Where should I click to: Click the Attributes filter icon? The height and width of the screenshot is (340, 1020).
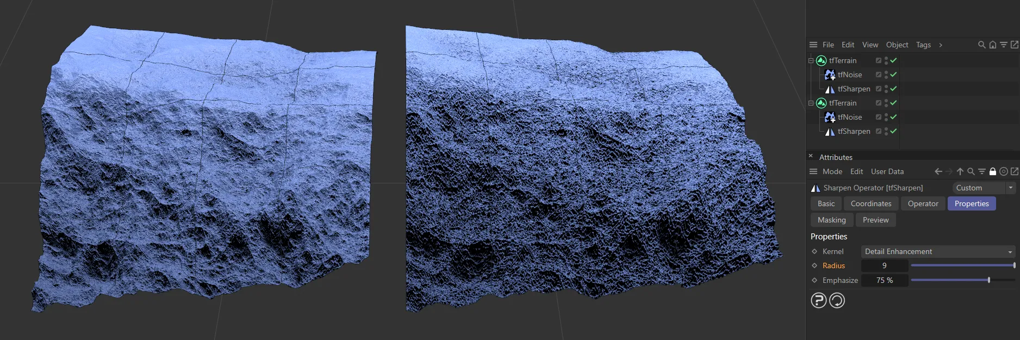(x=982, y=171)
